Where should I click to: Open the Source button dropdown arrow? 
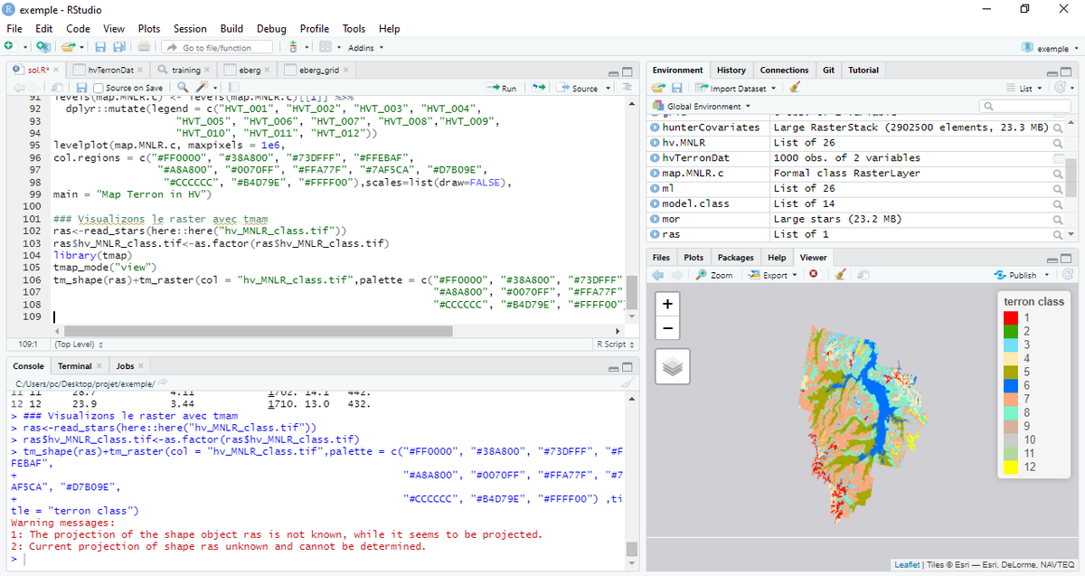(609, 88)
